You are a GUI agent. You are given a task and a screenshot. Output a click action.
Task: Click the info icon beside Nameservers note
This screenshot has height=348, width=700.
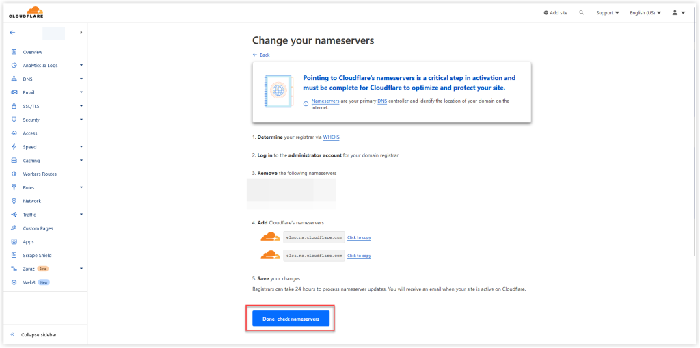[306, 104]
